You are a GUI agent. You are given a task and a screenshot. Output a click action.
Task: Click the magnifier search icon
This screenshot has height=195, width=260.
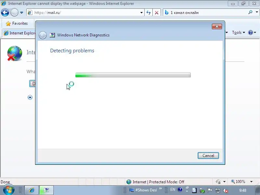tap(250, 12)
